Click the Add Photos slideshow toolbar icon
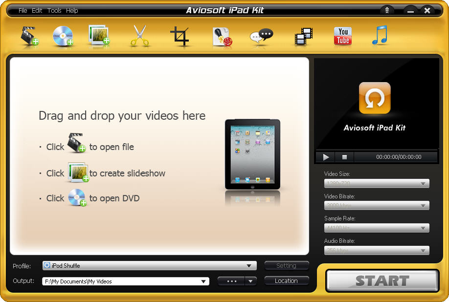The image size is (449, 302). [99, 35]
